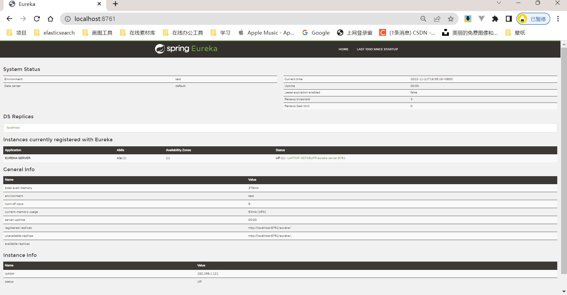The image size is (567, 295).
Task: Follow the localhost DS replica link
Action: [x=13, y=128]
